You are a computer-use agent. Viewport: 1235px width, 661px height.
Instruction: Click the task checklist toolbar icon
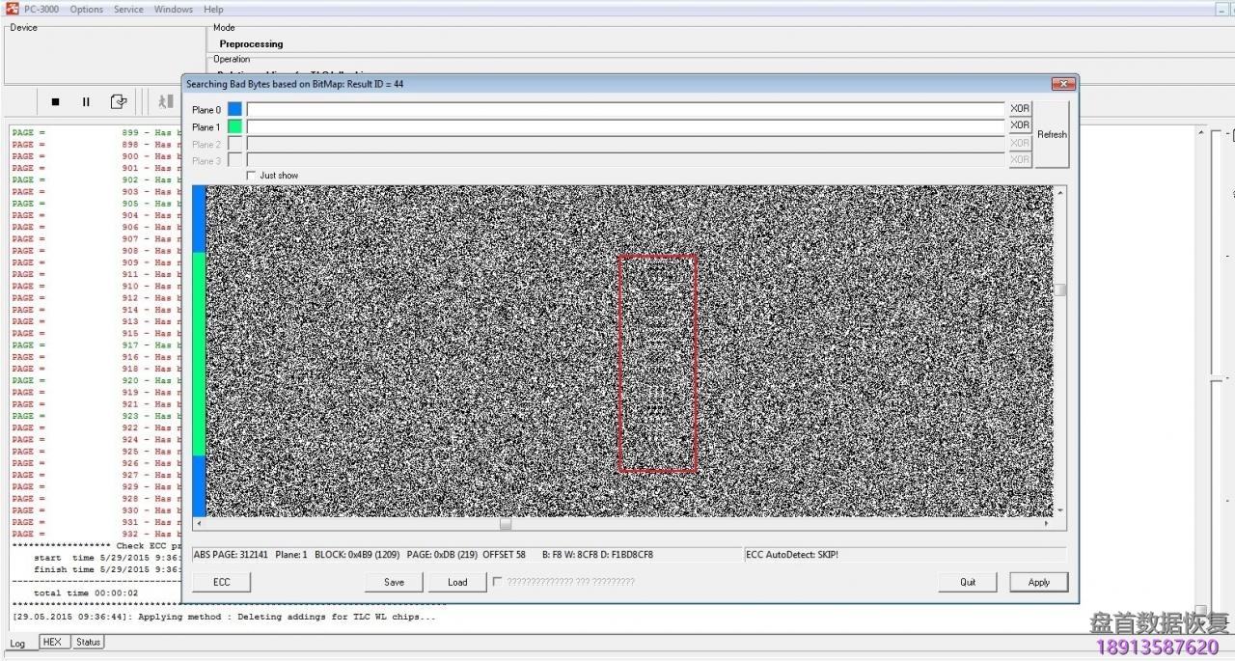pos(118,101)
